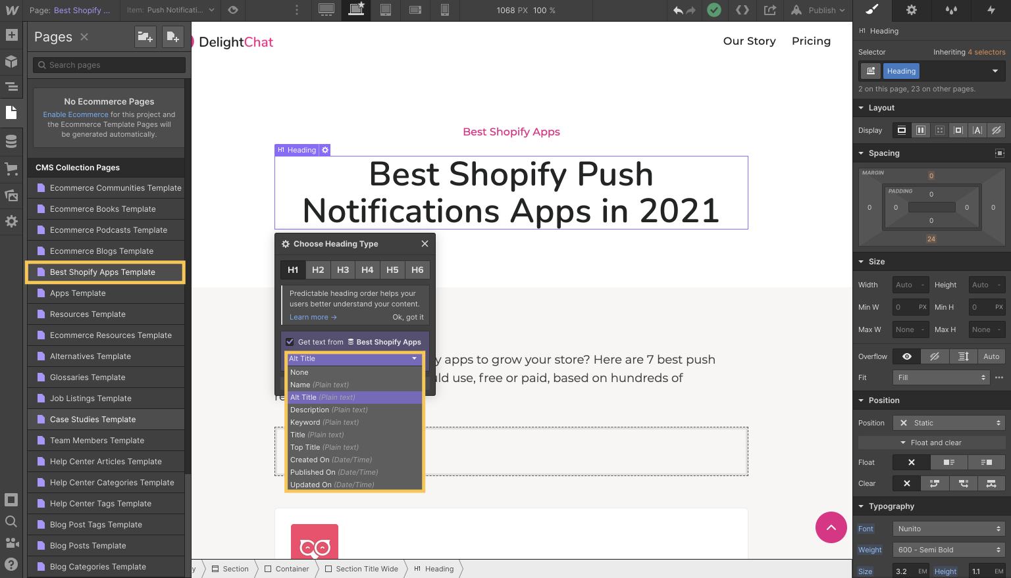Viewport: 1011px width, 578px height.
Task: Open the Style panel brush tab
Action: [872, 10]
